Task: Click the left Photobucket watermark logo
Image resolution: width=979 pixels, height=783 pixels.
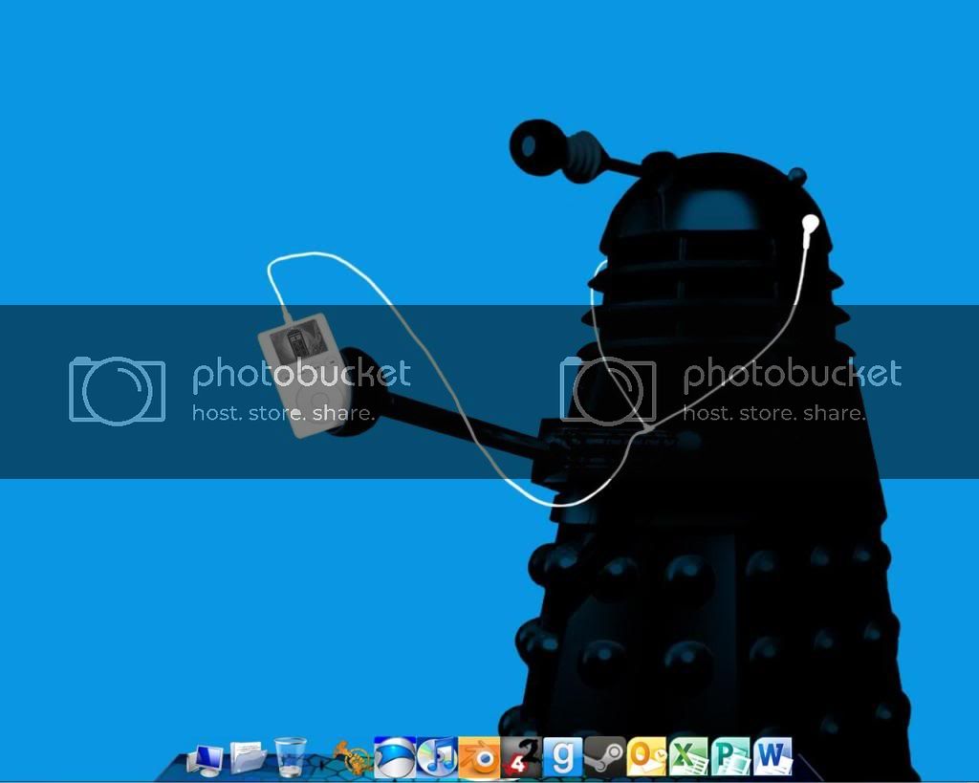Action: coord(117,390)
